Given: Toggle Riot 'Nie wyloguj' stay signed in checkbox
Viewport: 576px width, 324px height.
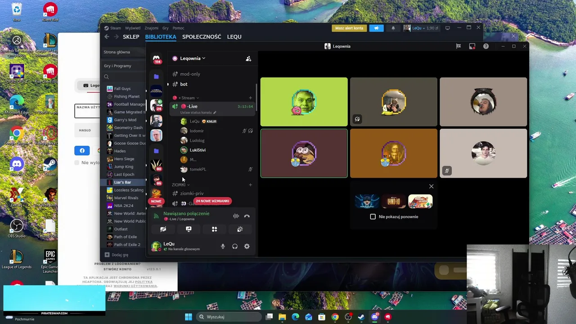Looking at the screenshot, I should [76, 162].
